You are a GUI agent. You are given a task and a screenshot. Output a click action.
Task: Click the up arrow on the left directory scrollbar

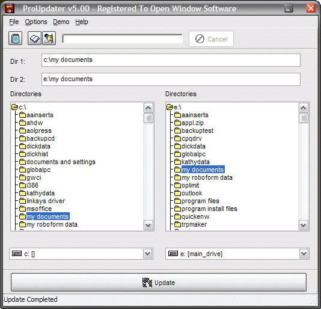tap(148, 108)
